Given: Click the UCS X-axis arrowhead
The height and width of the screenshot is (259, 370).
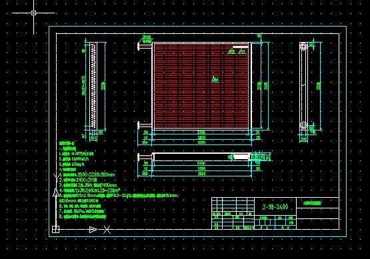Looking at the screenshot, I should (93, 229).
